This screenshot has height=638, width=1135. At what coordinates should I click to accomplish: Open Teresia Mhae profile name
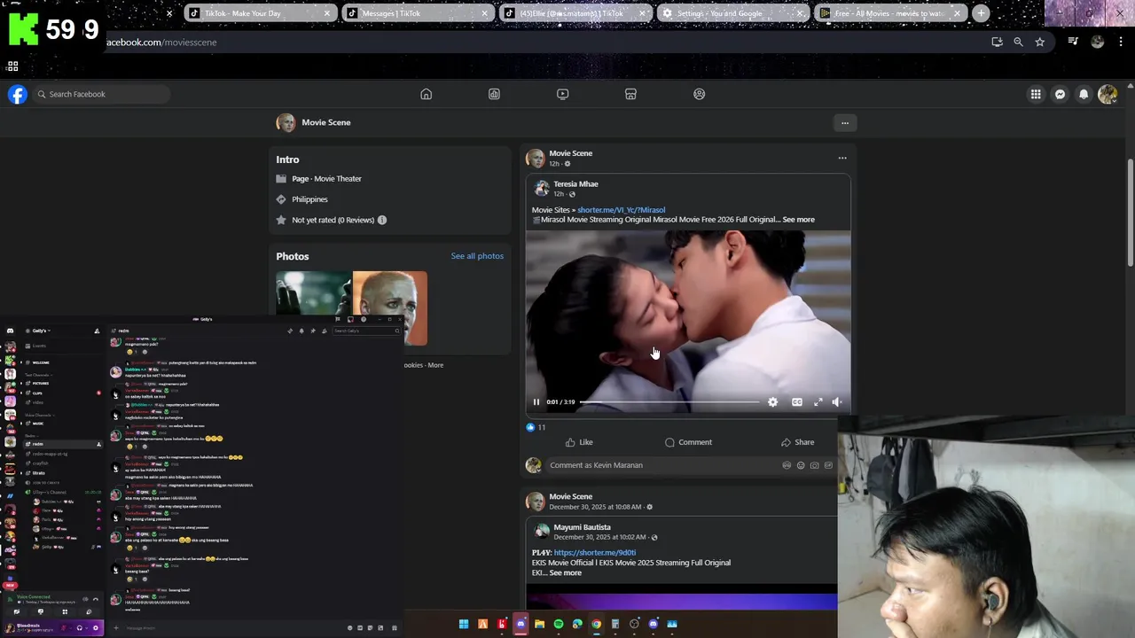[x=575, y=184]
